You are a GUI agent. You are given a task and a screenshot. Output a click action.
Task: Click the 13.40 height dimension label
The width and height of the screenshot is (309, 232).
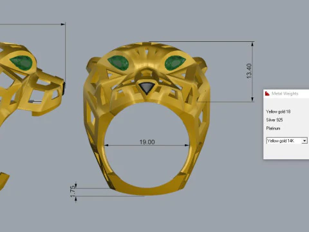click(248, 71)
